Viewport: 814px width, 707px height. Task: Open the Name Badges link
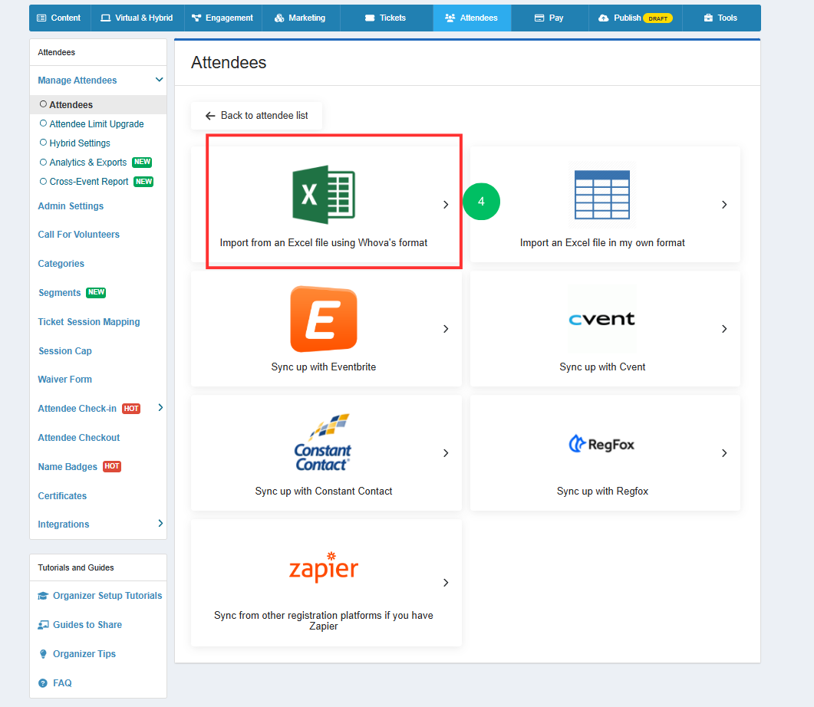pos(68,467)
